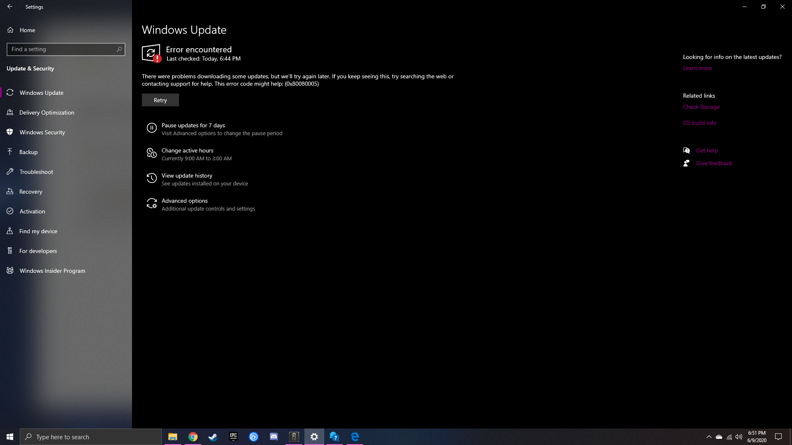Click the volume icon in system tray
This screenshot has width=792, height=445.
pos(739,437)
